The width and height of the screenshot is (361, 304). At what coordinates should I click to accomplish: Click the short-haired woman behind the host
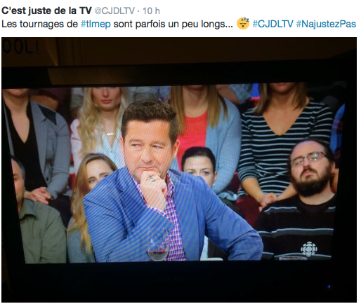click(199, 165)
